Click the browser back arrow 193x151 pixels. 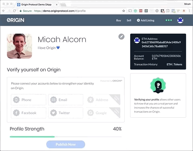coord(4,11)
